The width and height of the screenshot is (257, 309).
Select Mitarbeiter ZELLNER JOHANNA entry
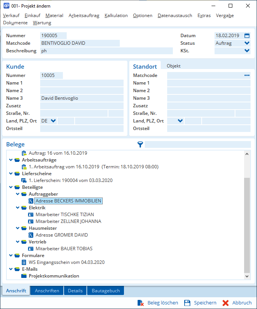pos(68,221)
